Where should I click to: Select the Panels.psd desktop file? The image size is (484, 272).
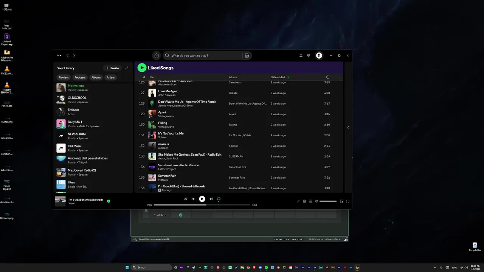coord(7,104)
